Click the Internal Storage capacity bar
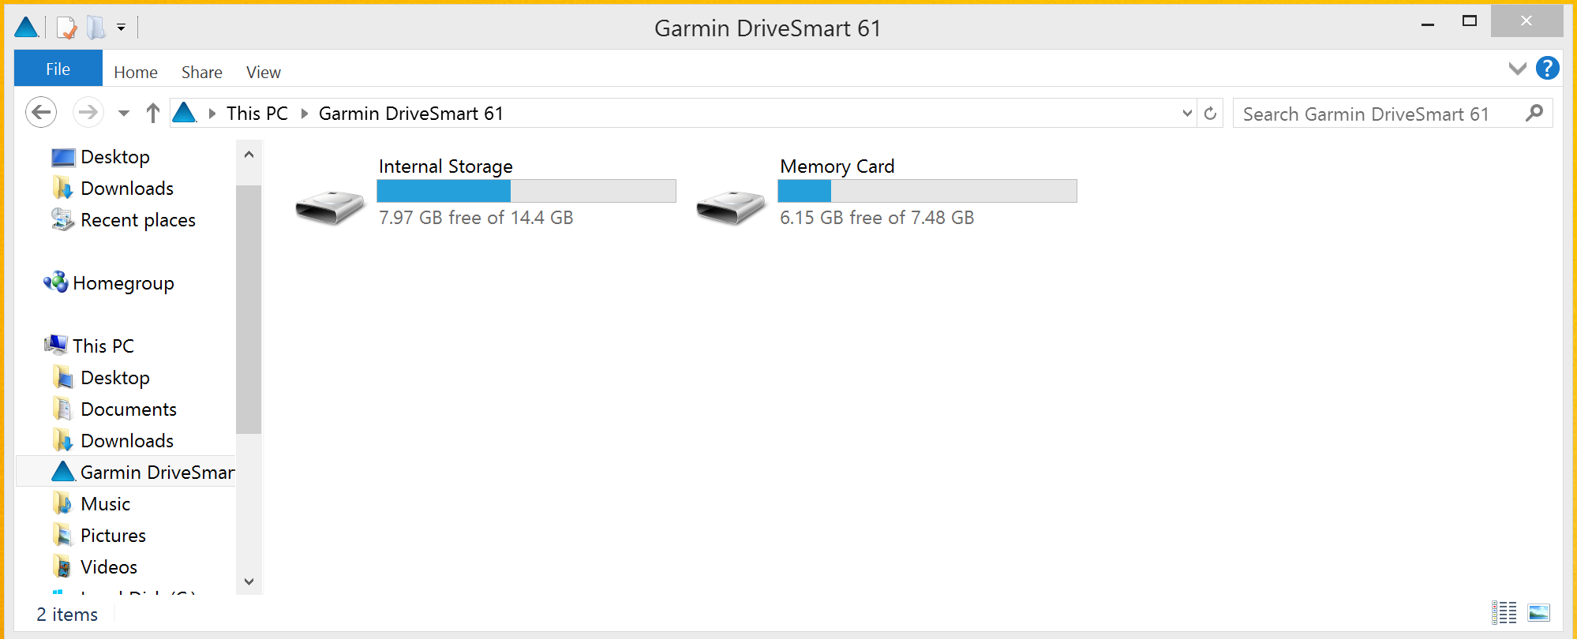 coord(526,191)
